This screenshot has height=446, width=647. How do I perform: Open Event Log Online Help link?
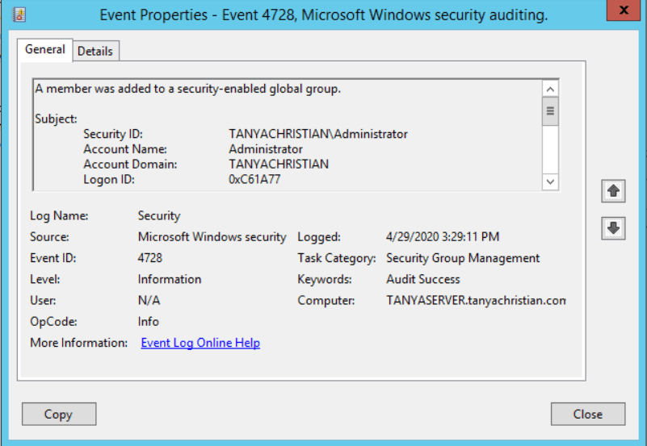tap(200, 343)
